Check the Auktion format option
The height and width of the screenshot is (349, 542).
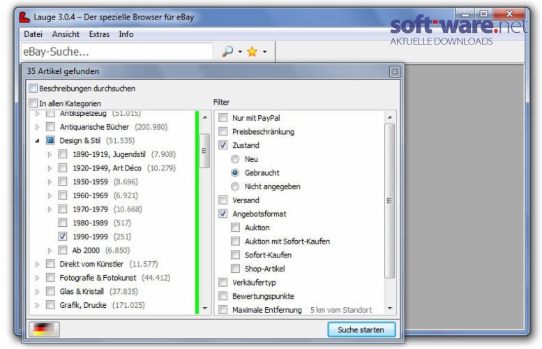click(x=235, y=228)
